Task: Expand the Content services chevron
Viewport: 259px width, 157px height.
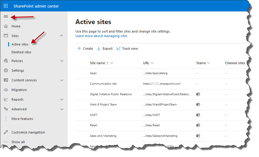Action: tap(62, 80)
